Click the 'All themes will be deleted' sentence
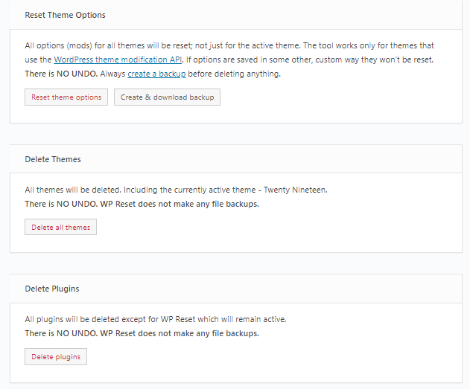The height and width of the screenshot is (389, 470). (73, 190)
